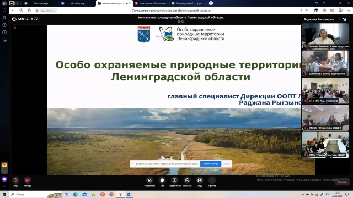
Task: Click the blue Закрыть доступ button
Action: tap(211, 164)
